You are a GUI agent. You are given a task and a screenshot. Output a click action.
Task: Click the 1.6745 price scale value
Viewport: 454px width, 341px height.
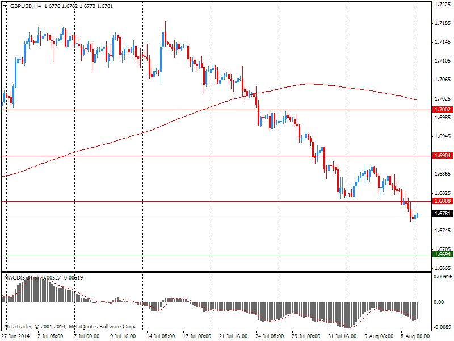(443, 231)
